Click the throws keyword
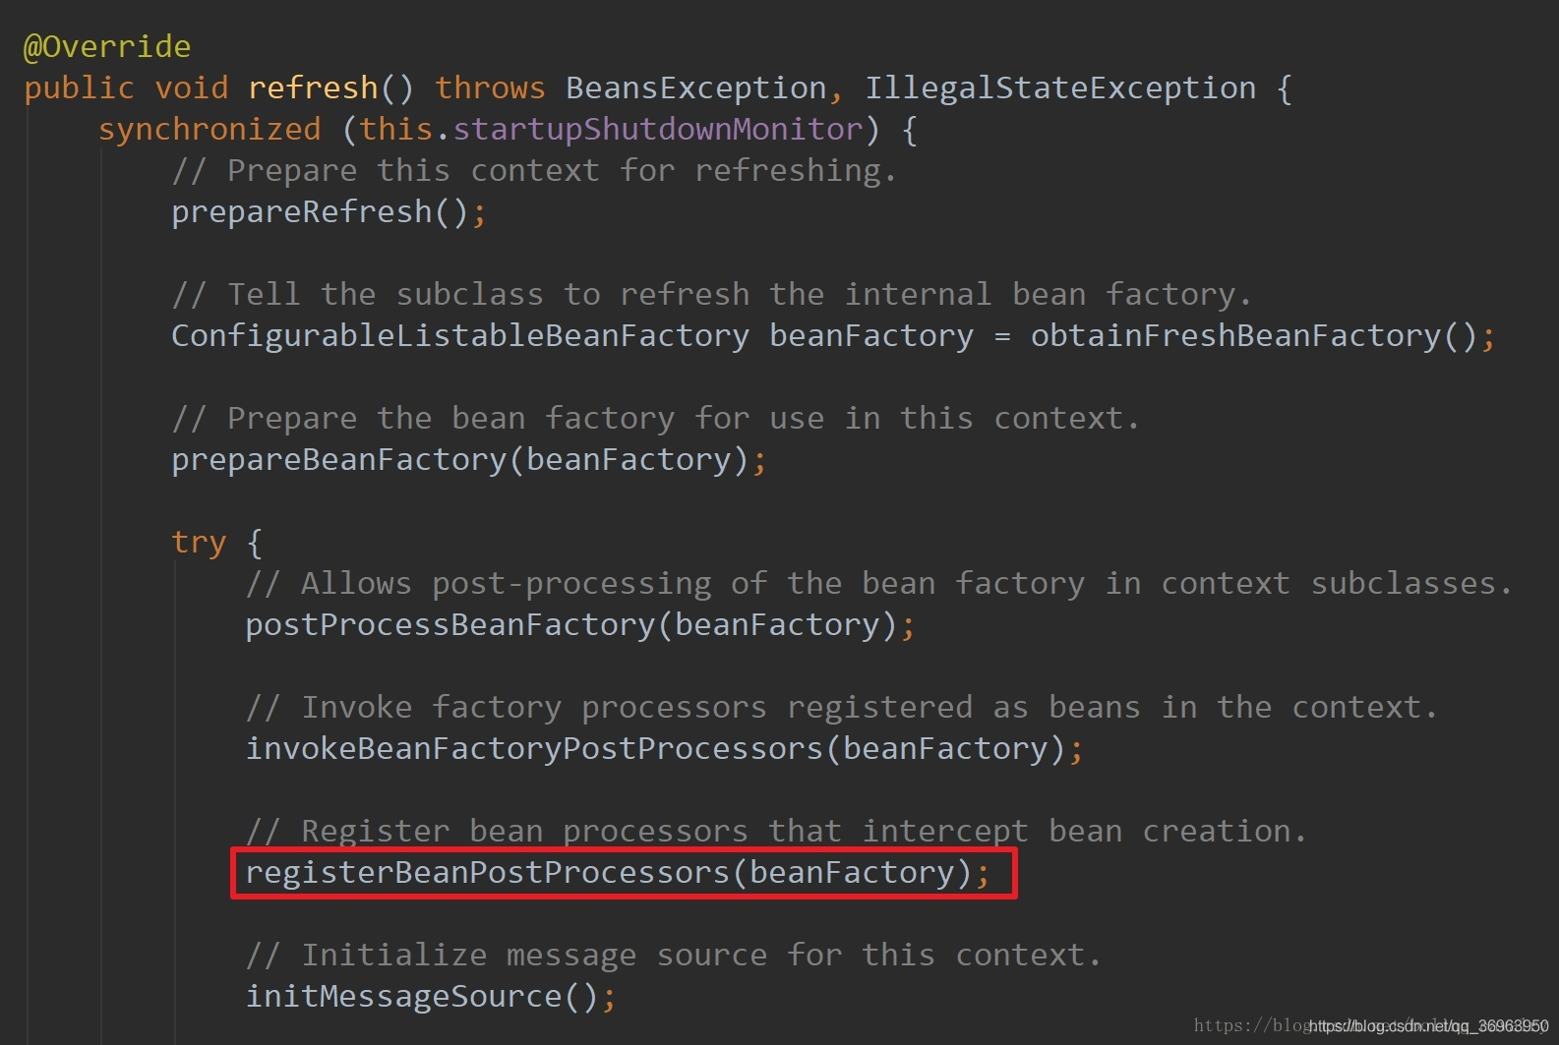The width and height of the screenshot is (1559, 1045). 490,87
